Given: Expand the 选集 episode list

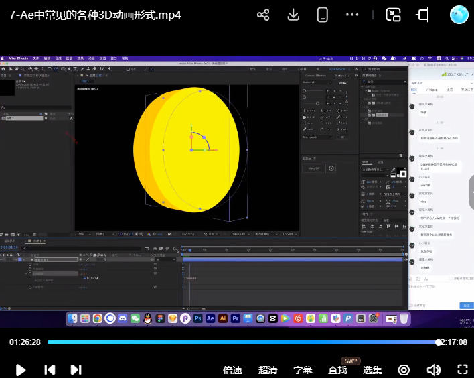Looking at the screenshot, I should tap(372, 370).
